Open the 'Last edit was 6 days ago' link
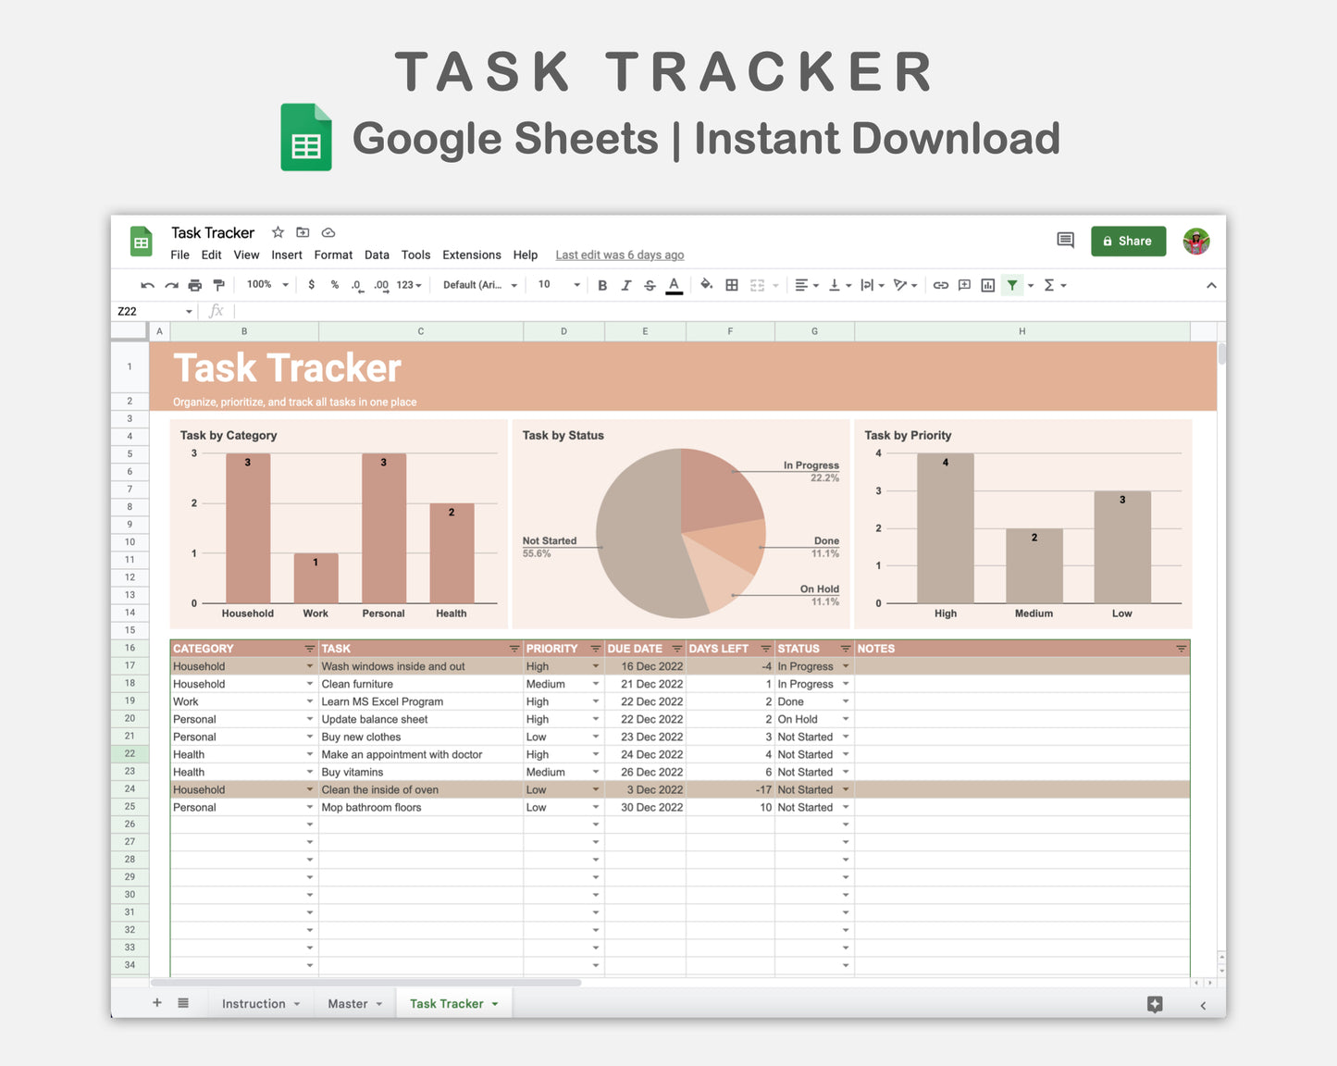Image resolution: width=1337 pixels, height=1066 pixels. 619,255
